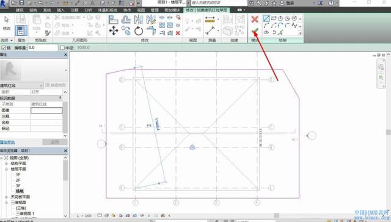Image resolution: width=391 pixels, height=222 pixels.
Task: Open the 2F floor plan view
Action: pos(18,180)
